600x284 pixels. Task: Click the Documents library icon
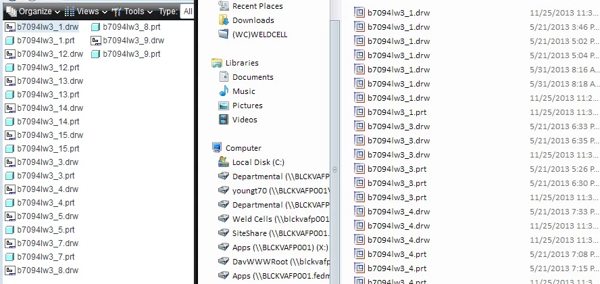tap(224, 77)
